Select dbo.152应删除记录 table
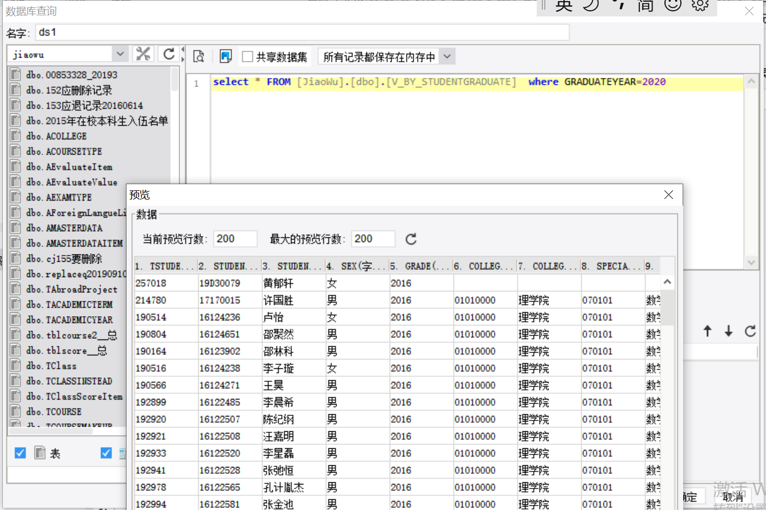The width and height of the screenshot is (766, 510). tap(69, 90)
